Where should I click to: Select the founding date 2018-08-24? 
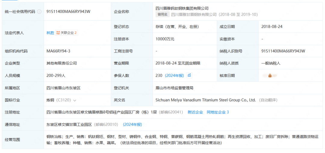(x=272, y=27)
